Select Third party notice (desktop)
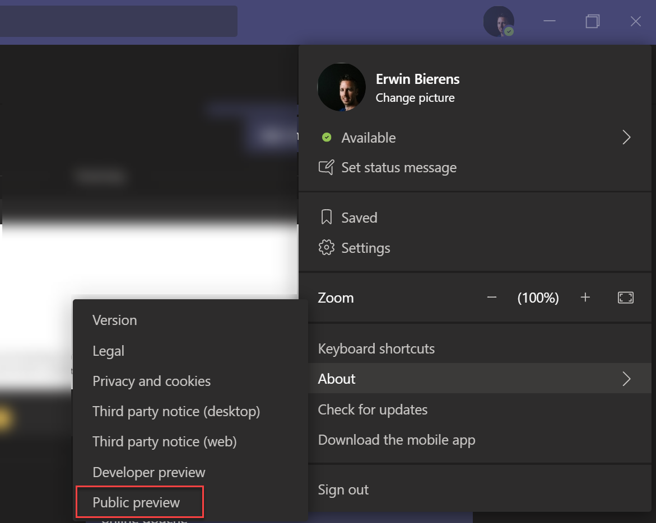The width and height of the screenshot is (656, 523). pyautogui.click(x=176, y=411)
